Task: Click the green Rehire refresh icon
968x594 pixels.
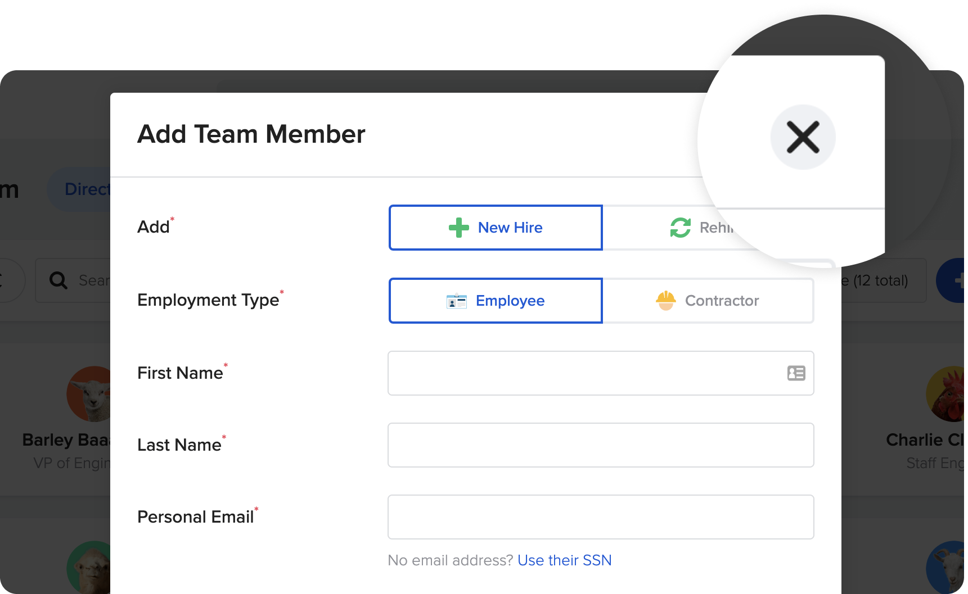Action: 680,228
